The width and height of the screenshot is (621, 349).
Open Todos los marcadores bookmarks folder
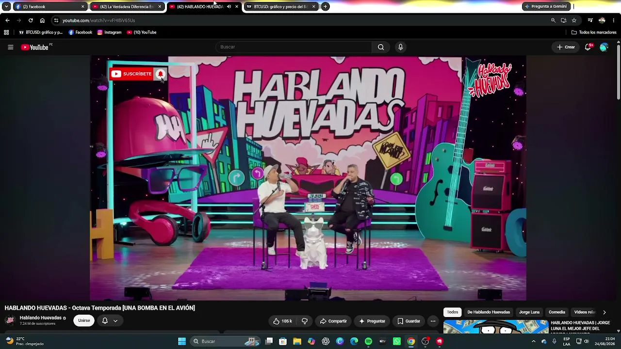594,32
